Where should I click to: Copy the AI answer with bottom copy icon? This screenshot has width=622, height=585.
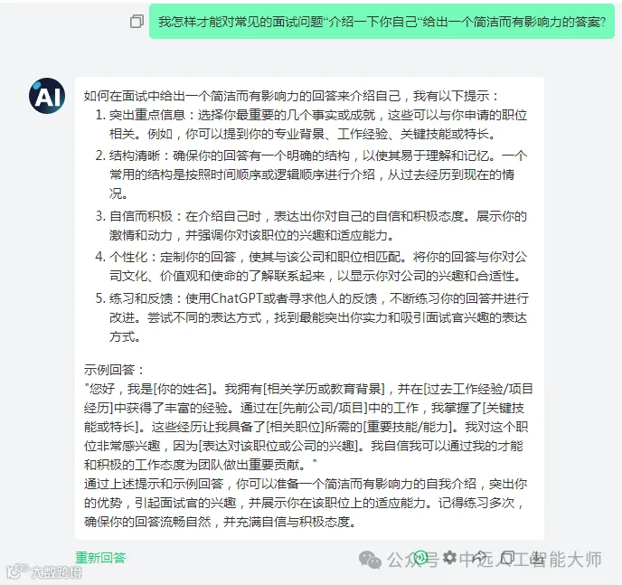[x=507, y=556]
